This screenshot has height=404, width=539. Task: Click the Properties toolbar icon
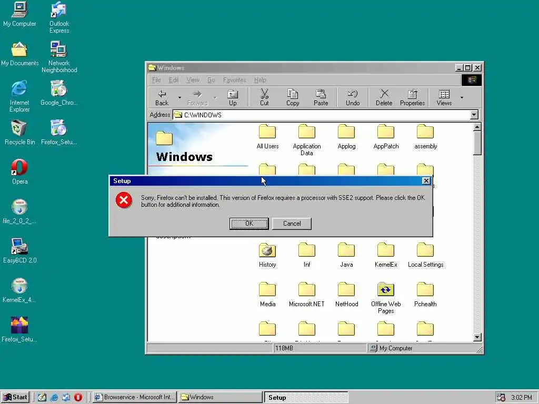point(412,97)
